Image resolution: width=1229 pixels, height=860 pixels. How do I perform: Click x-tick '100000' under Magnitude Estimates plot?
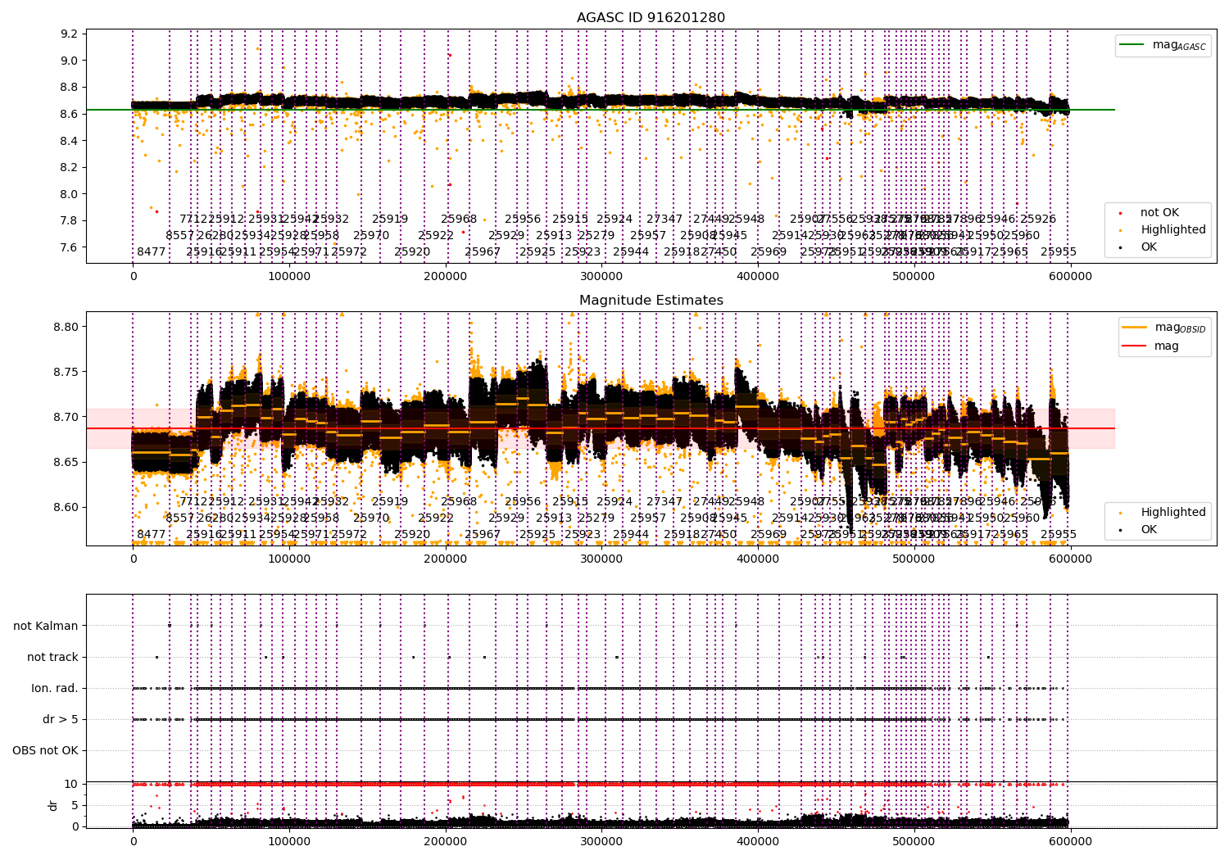(289, 559)
